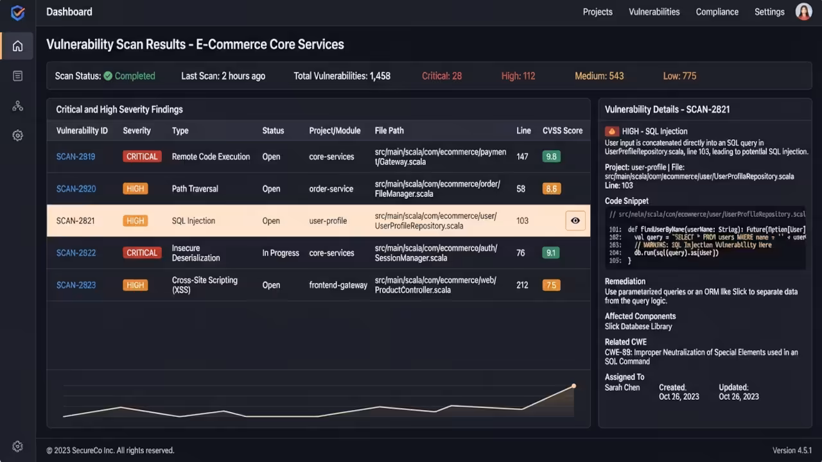Image resolution: width=822 pixels, height=462 pixels.
Task: Click HIGH badge on SCAN-2823 row
Action: click(135, 285)
